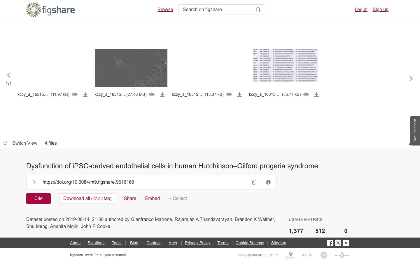Preview the 27.46 MB file with eye icon
Image resolution: width=420 pixels, height=262 pixels.
(x=152, y=94)
